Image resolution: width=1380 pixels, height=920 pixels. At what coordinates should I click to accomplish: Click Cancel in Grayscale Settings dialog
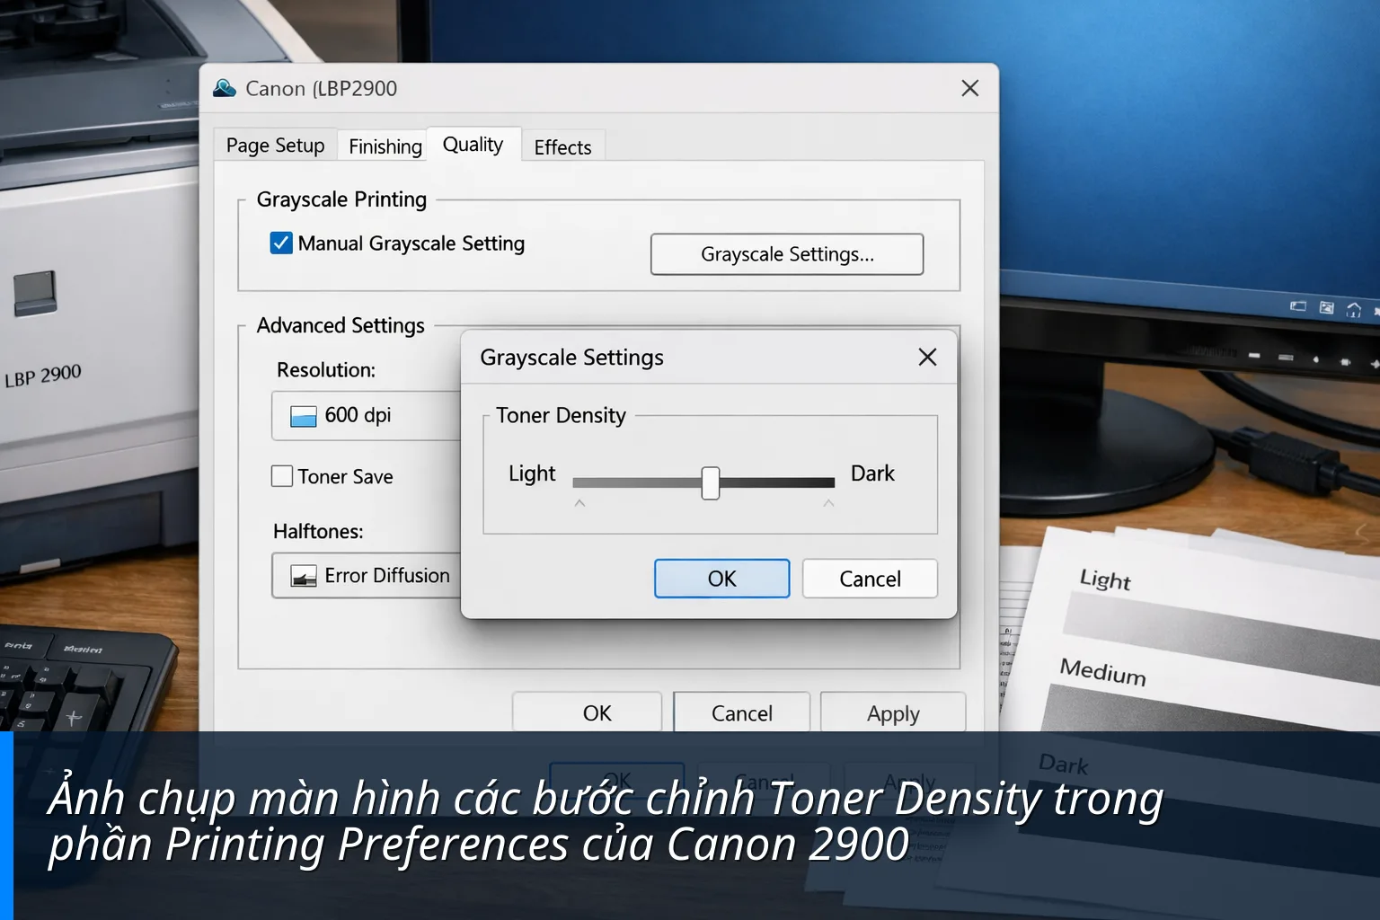point(870,579)
